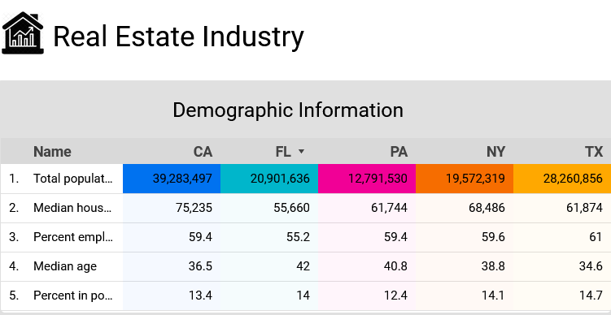
Task: Select the pink PA total population cell
Action: point(367,179)
